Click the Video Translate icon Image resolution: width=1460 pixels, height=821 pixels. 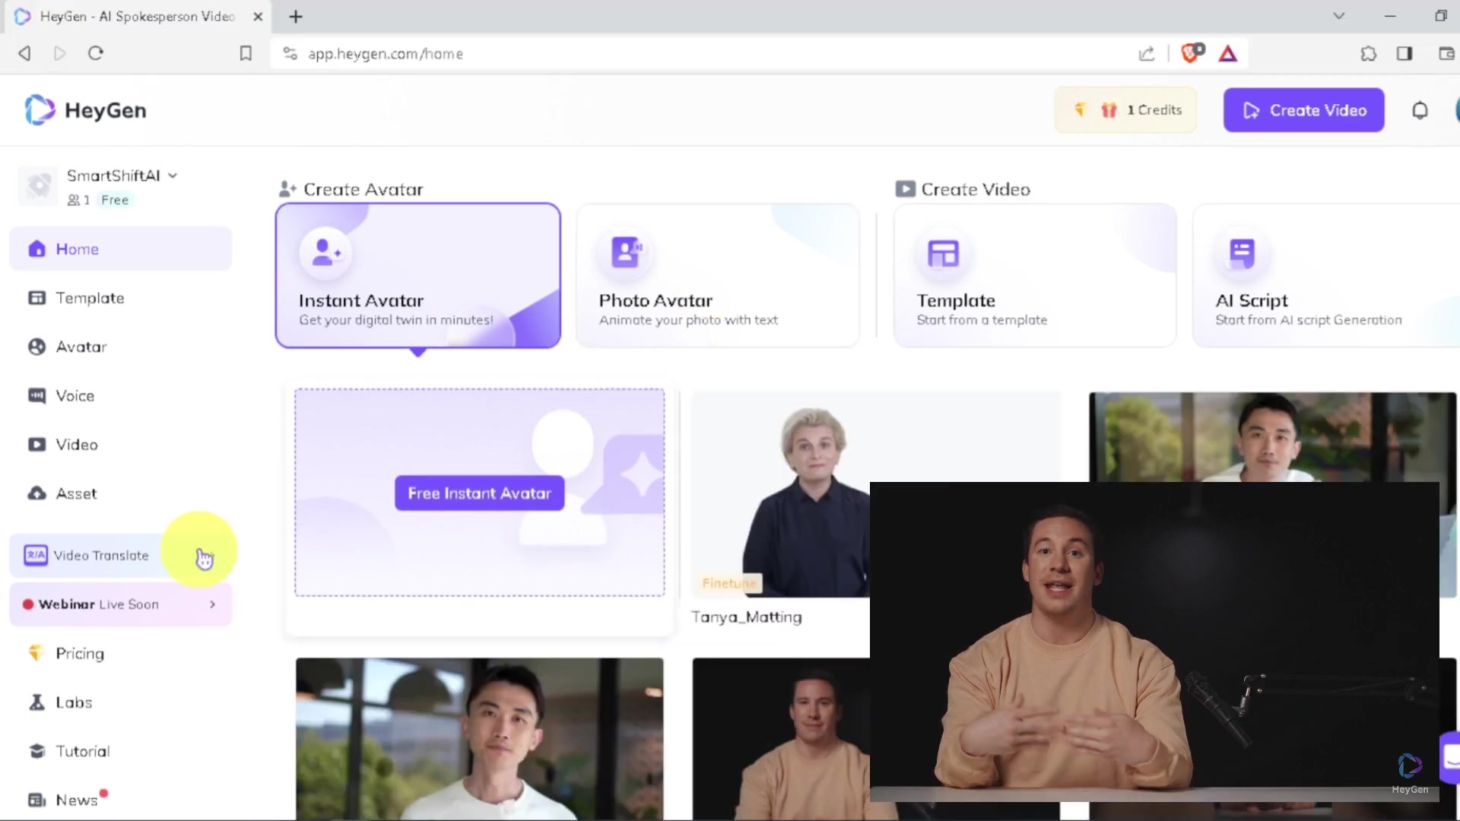point(36,555)
